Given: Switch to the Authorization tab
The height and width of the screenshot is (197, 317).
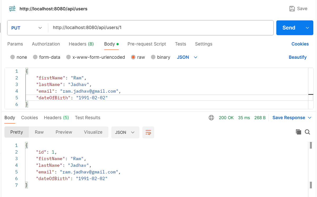Looking at the screenshot, I should [46, 44].
